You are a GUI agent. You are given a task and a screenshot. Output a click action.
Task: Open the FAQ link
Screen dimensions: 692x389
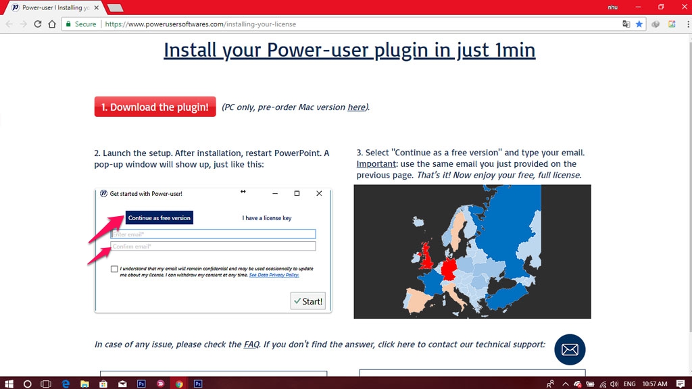[x=251, y=344]
